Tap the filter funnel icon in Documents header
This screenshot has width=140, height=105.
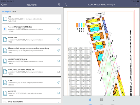pos(59,5)
